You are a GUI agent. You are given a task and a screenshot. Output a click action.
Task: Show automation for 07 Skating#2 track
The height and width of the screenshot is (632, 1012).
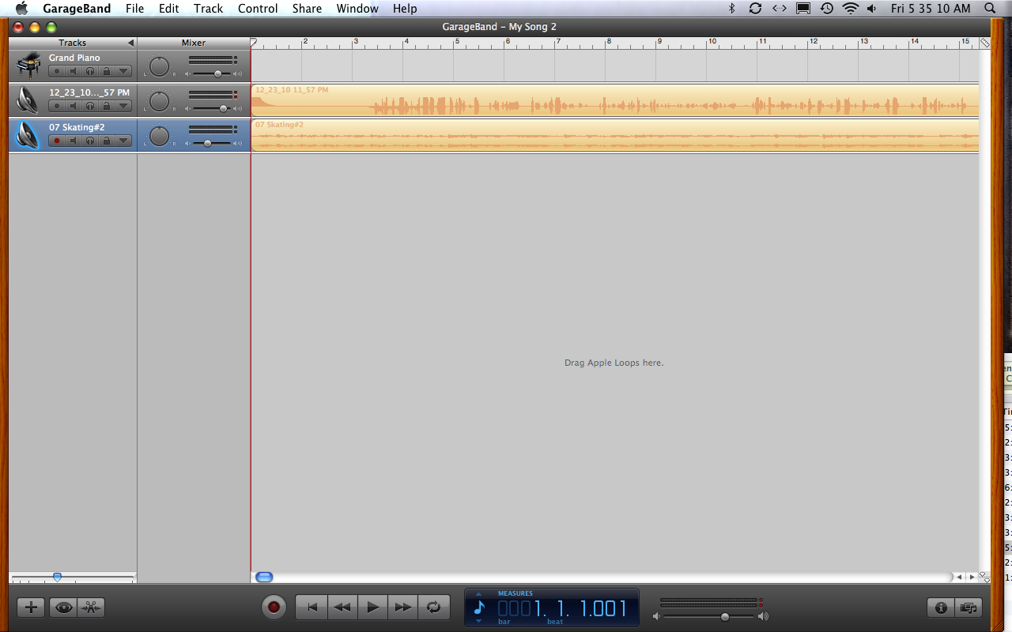(x=123, y=141)
